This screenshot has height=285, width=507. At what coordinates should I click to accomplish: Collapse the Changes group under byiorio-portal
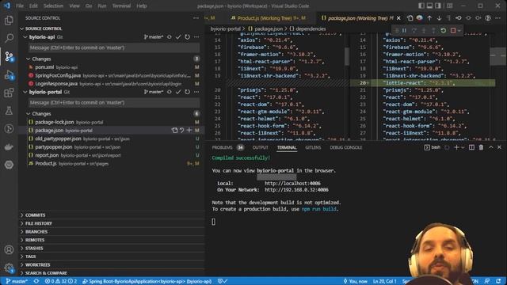[29, 114]
